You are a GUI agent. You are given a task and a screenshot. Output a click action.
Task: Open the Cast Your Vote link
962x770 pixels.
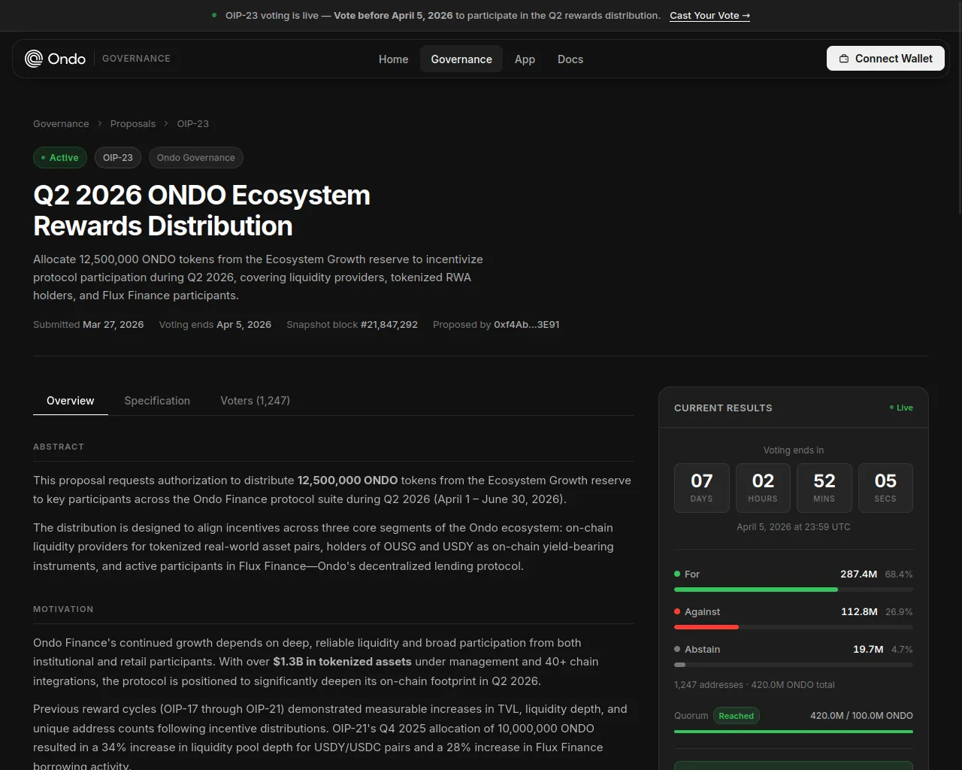point(709,15)
